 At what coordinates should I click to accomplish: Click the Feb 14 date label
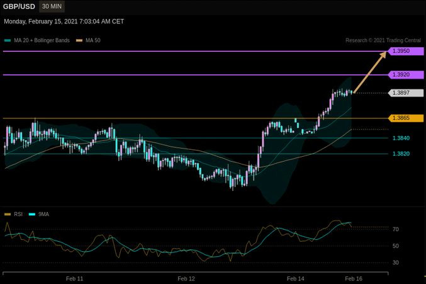[296, 278]
